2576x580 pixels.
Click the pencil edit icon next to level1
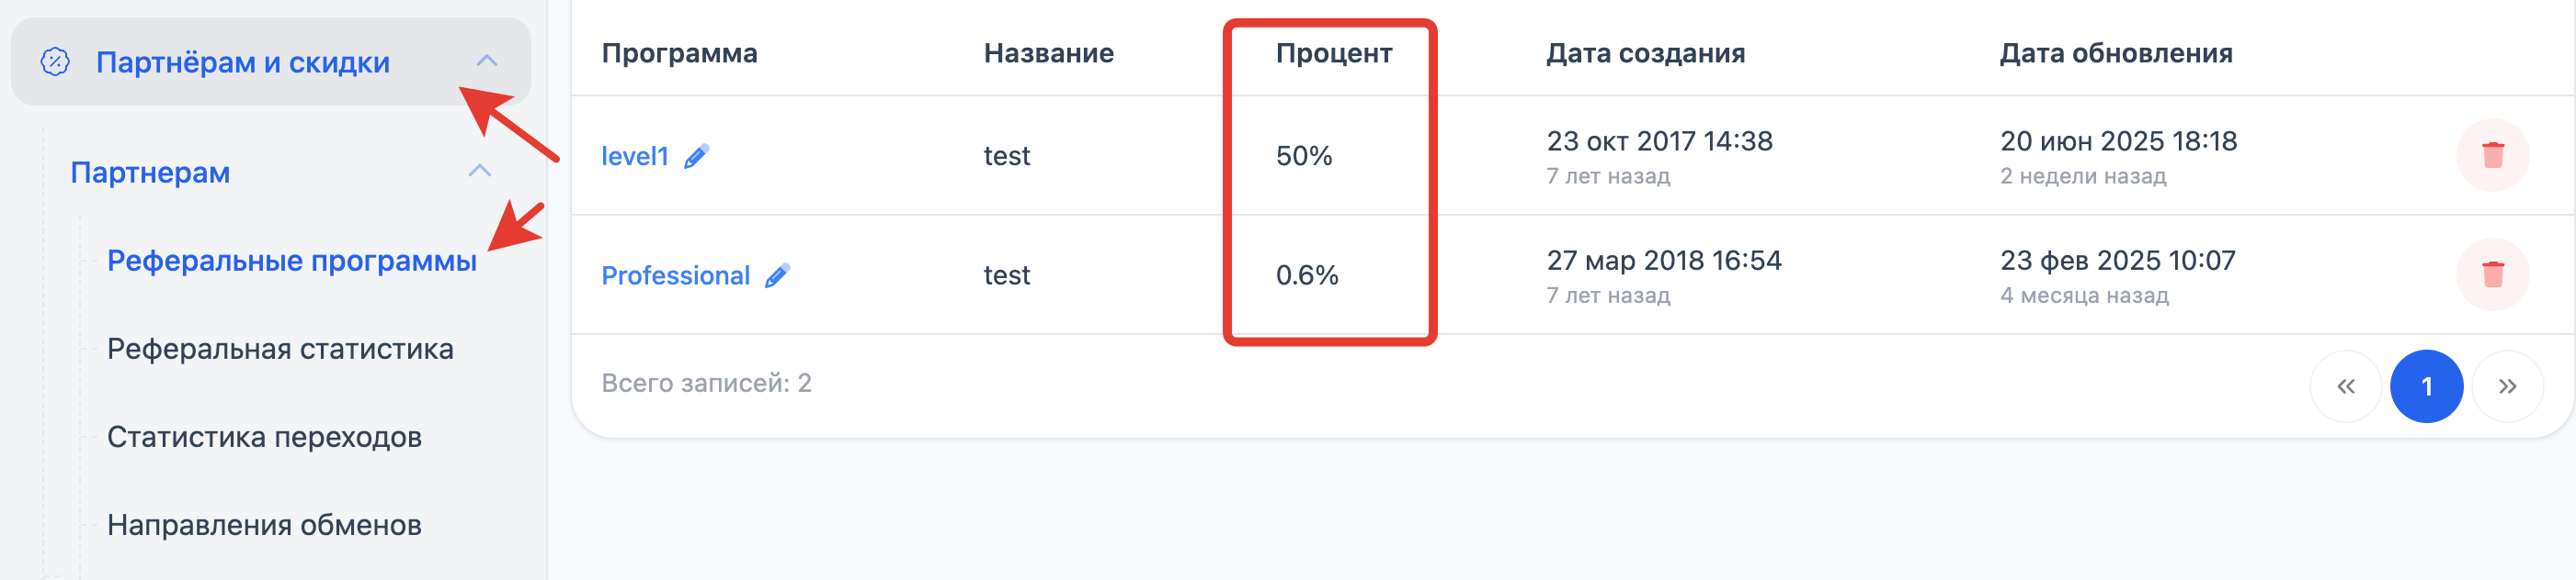696,157
